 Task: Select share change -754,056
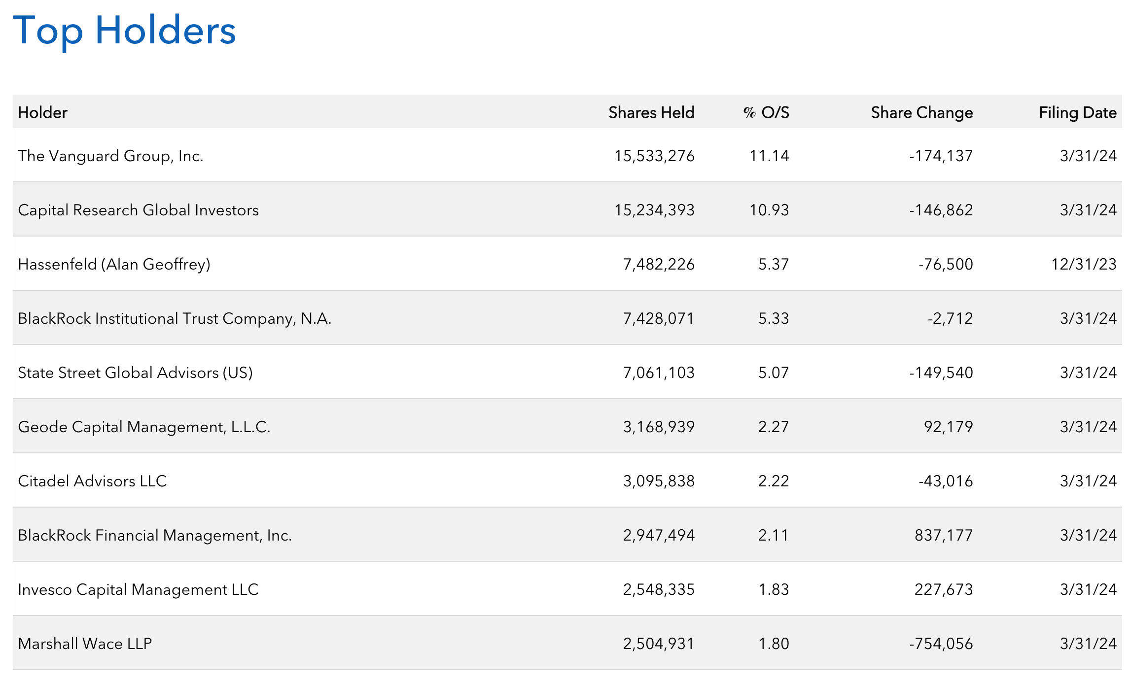(x=941, y=644)
